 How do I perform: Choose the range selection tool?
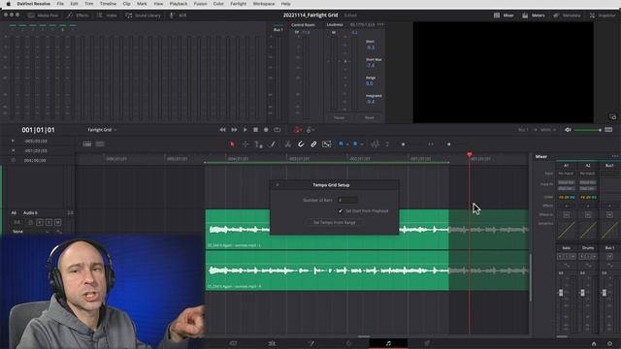pyautogui.click(x=245, y=144)
